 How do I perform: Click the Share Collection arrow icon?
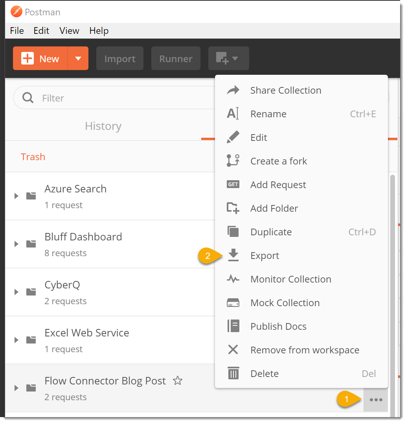point(233,90)
